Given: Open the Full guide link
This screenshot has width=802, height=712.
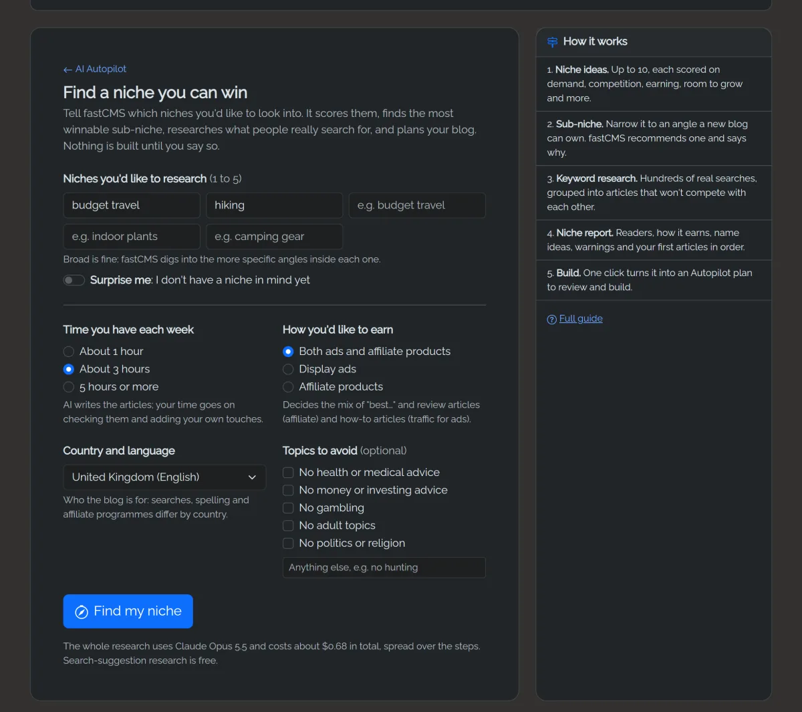Looking at the screenshot, I should (581, 319).
